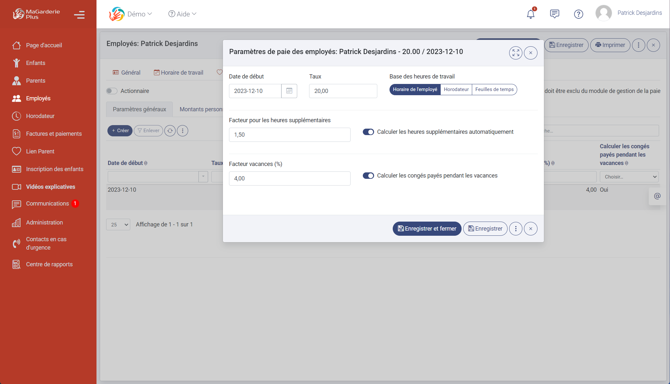The height and width of the screenshot is (384, 670).
Task: Expand the payroll dialog to fullscreen
Action: 516,53
